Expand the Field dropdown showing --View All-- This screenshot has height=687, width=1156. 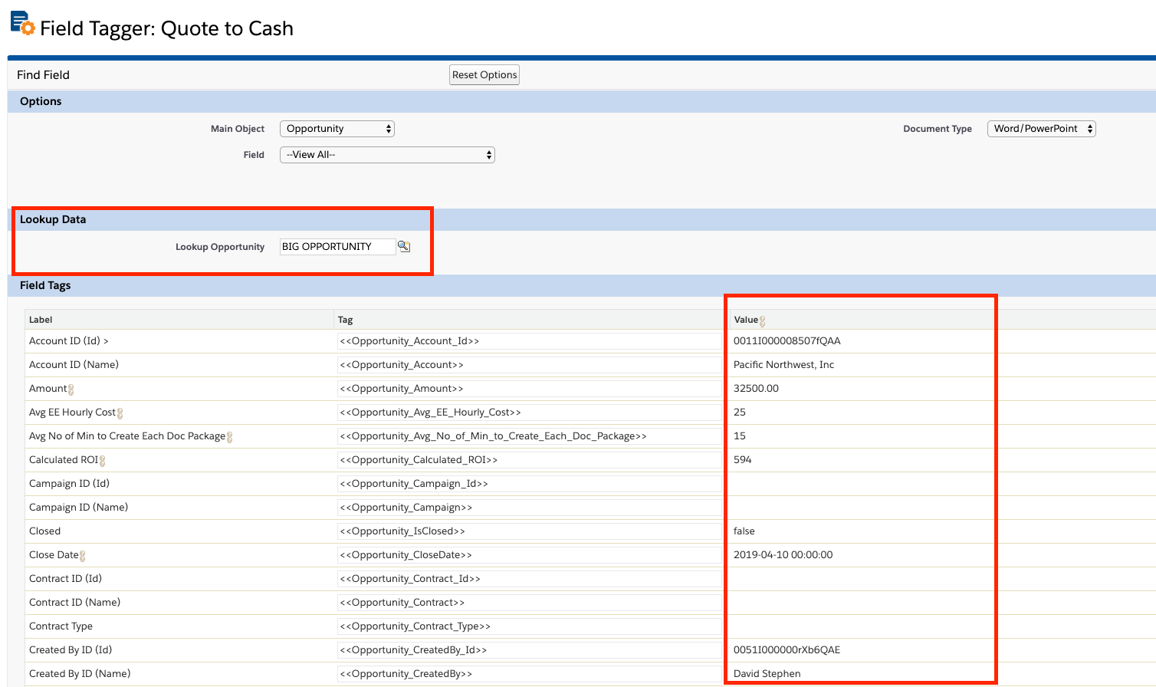(387, 155)
